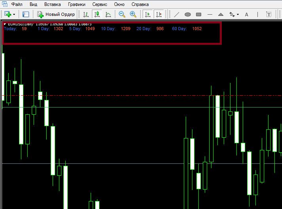Select the text tool A
This screenshot has height=209, width=282.
click(x=246, y=14)
